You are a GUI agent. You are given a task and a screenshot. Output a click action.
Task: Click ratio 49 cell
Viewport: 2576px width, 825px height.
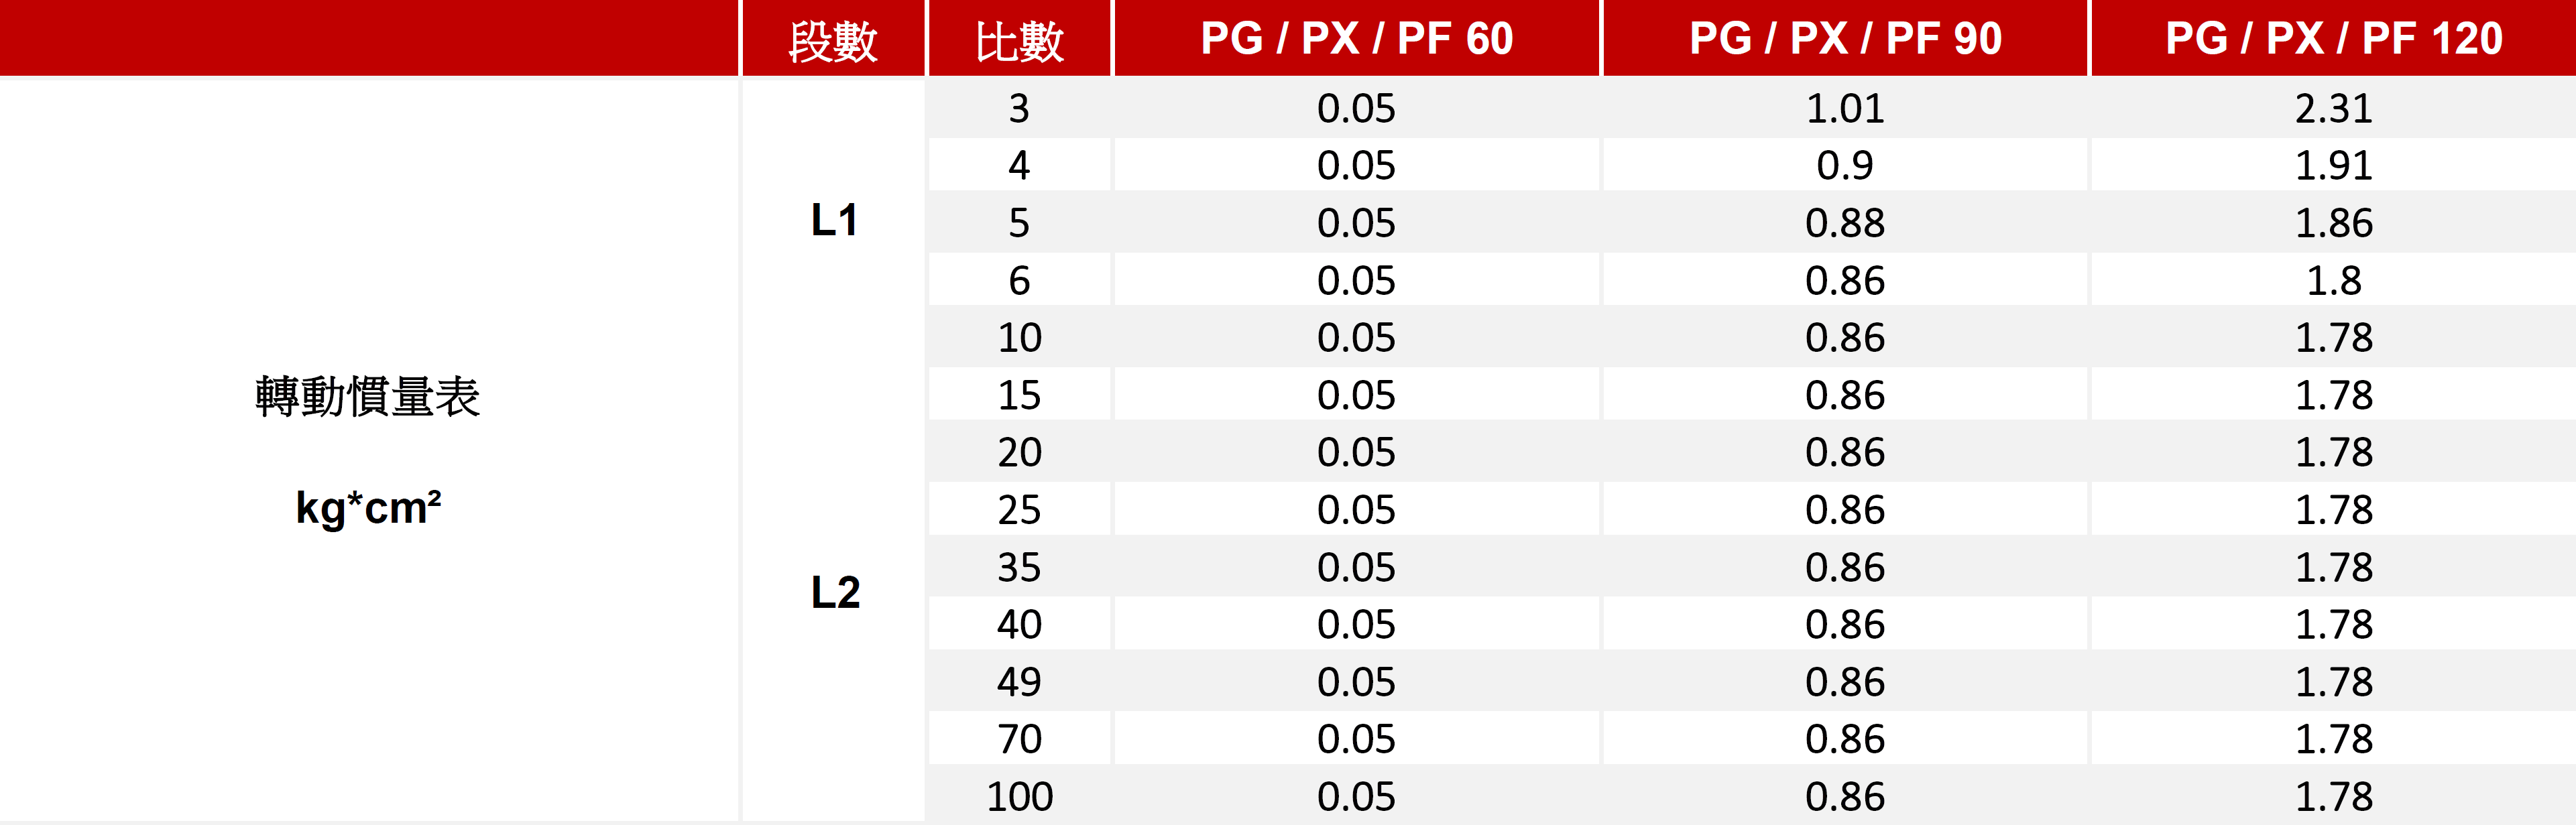point(1019,682)
